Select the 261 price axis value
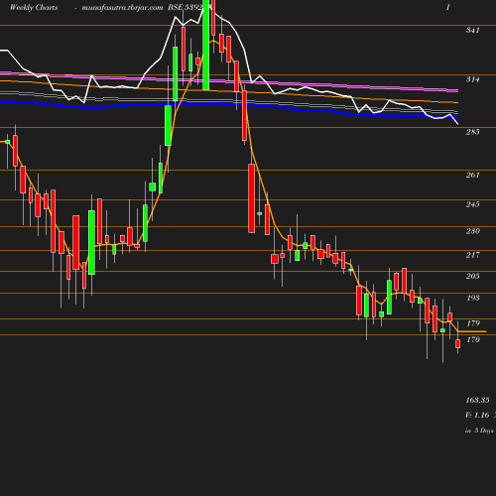 (472, 175)
